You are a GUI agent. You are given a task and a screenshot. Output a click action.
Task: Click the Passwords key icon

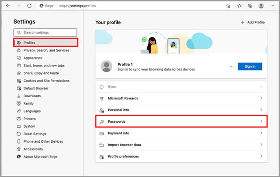(x=101, y=122)
